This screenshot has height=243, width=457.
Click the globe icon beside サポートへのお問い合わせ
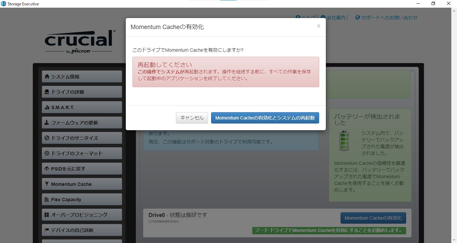point(358,17)
